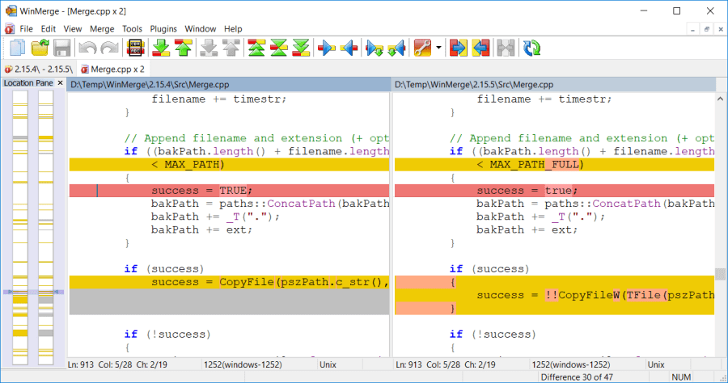Open the Tools menu
Image resolution: width=728 pixels, height=383 pixels.
coord(133,29)
